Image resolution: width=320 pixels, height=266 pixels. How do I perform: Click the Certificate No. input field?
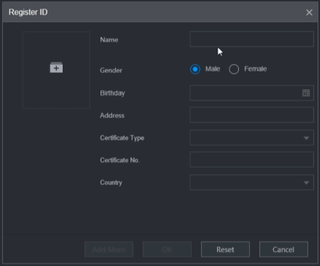point(251,160)
